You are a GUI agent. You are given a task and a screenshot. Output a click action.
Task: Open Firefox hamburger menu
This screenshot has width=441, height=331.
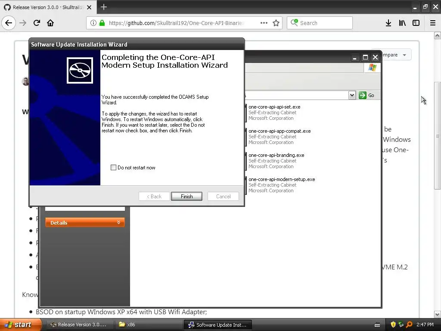[x=433, y=23]
